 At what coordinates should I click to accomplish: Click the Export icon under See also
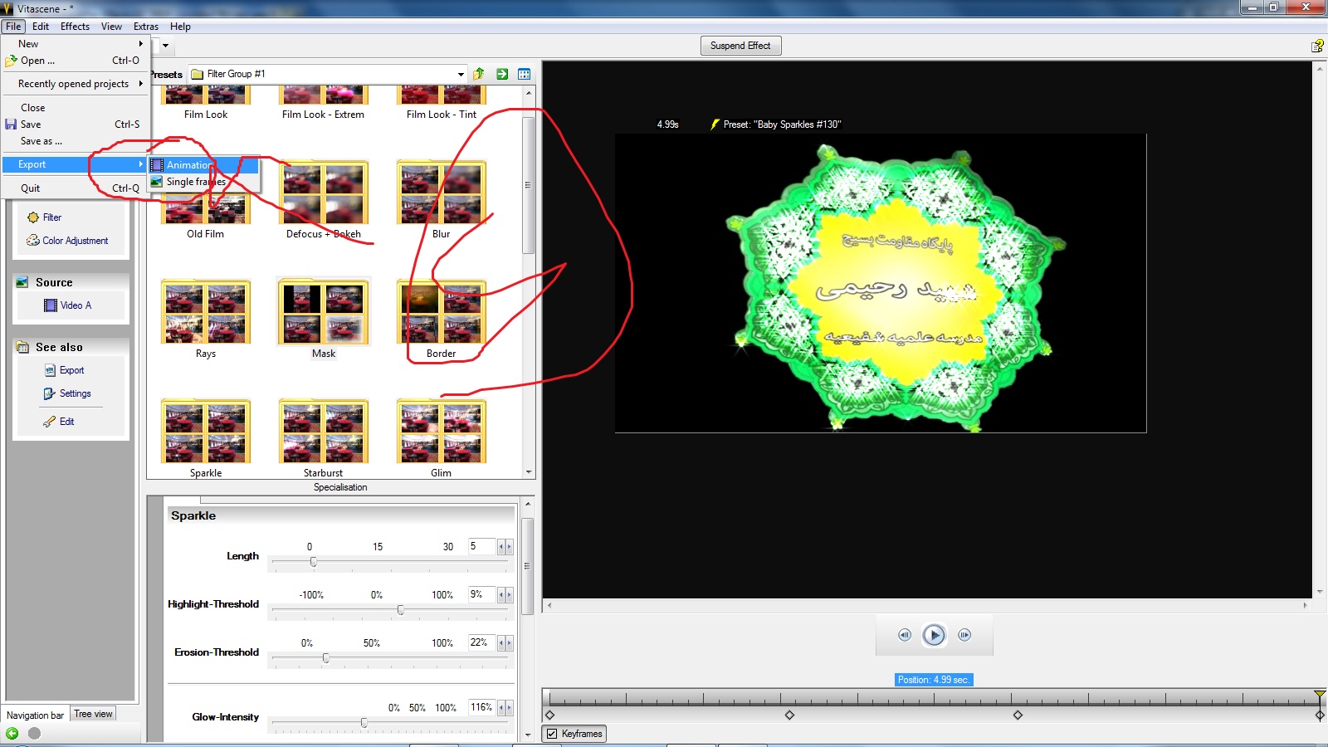pyautogui.click(x=51, y=370)
